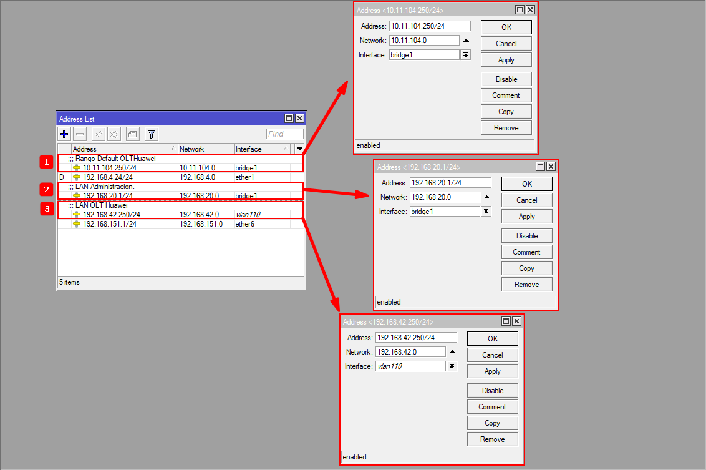Image resolution: width=706 pixels, height=470 pixels.
Task: Click Disable in the 192.168.20.1/24 dialog
Action: [x=527, y=236]
